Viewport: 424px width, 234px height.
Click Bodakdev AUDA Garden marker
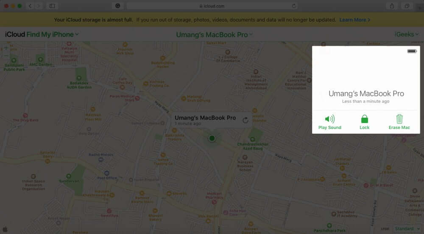(x=79, y=78)
